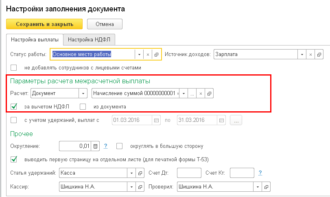Click the Сохранить и закрыть button
330x197 pixels.
coord(44,24)
